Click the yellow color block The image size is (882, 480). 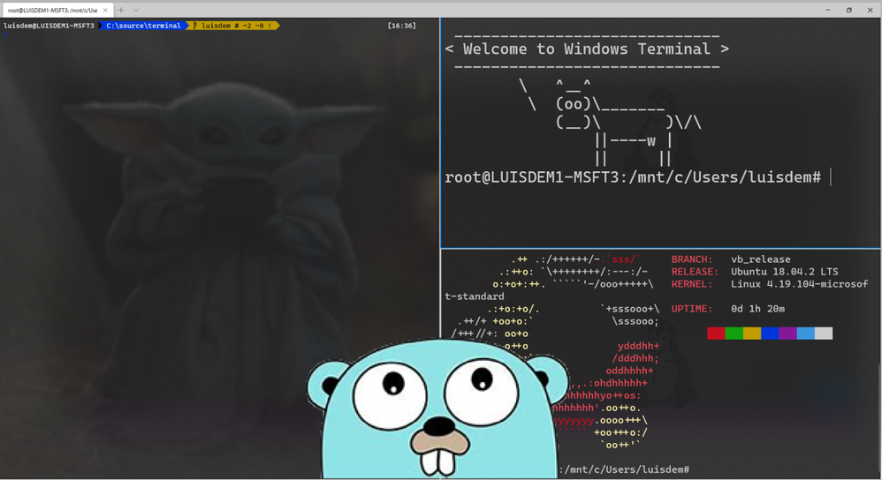(x=752, y=334)
